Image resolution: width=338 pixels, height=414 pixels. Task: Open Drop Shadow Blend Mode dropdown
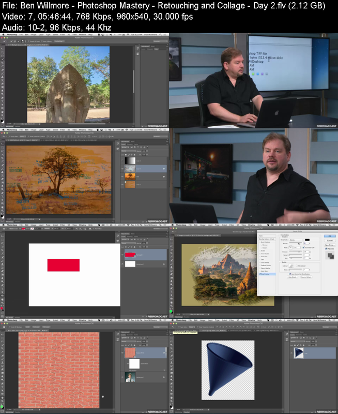[296, 240]
